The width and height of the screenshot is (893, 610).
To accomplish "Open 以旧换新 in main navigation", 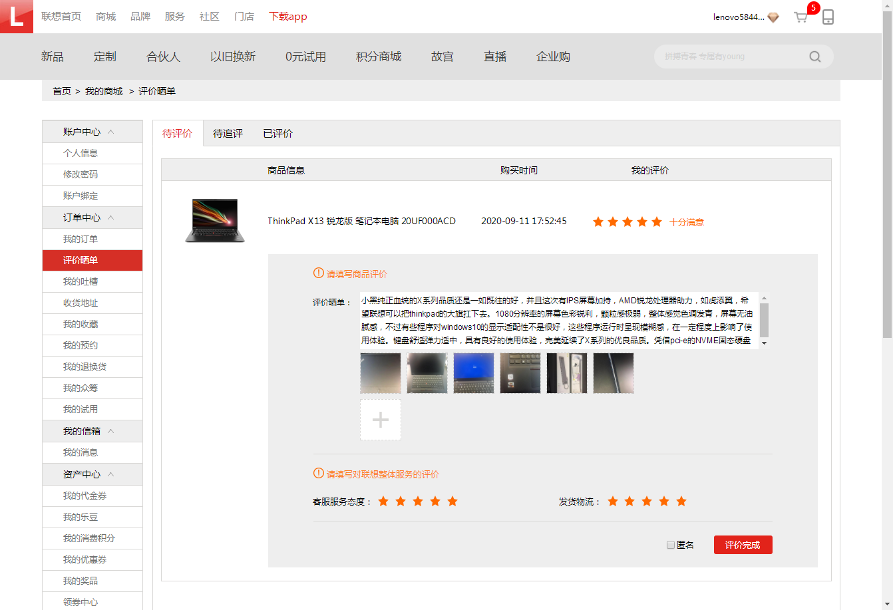I will [x=233, y=57].
